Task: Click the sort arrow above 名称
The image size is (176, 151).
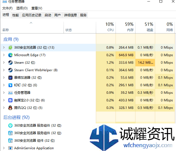Action: [x=31, y=23]
